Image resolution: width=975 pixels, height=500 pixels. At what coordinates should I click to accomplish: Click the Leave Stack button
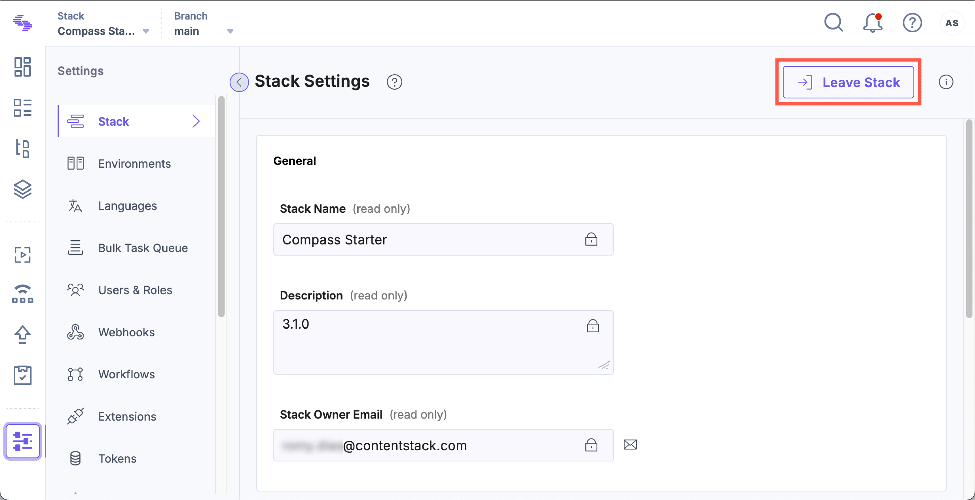click(x=848, y=82)
